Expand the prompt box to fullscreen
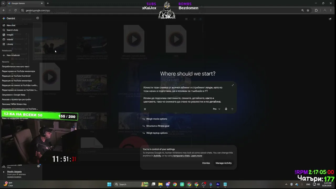 point(233,85)
